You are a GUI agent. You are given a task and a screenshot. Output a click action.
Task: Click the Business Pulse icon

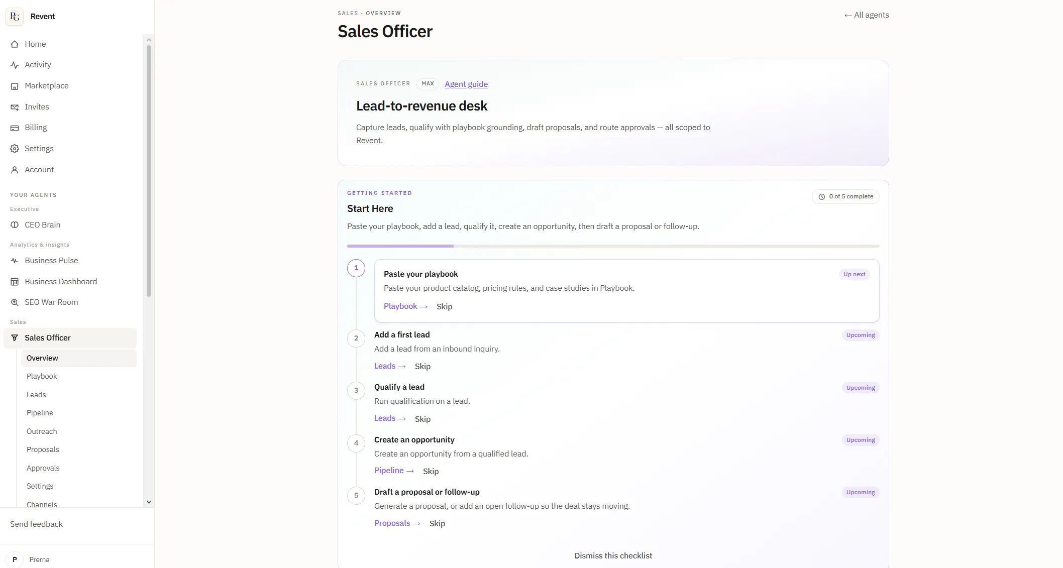tap(15, 261)
